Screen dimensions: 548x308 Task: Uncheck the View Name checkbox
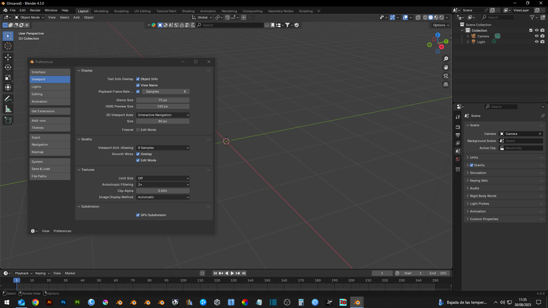[x=138, y=85]
